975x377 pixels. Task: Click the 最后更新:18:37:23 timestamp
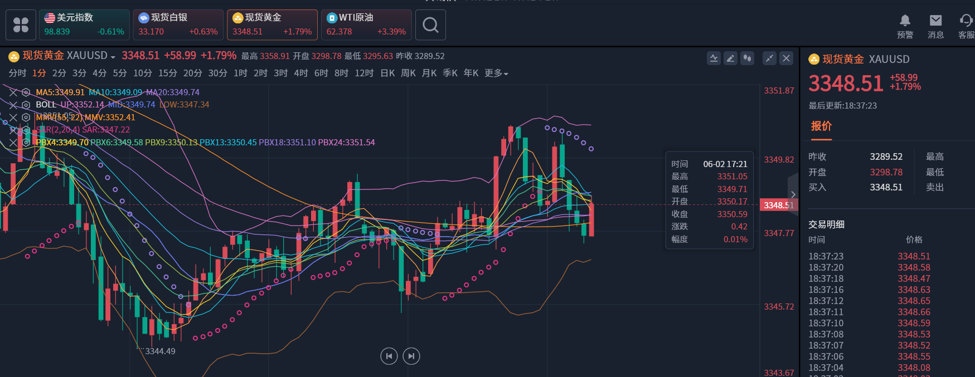(842, 105)
